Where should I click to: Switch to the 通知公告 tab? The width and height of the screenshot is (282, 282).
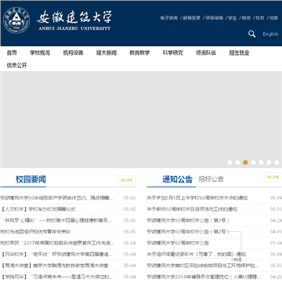[177, 179]
